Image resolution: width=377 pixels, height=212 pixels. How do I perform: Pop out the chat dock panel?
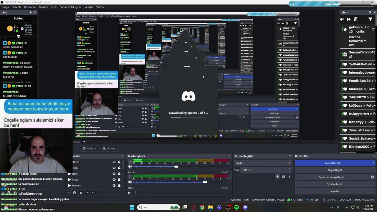pyautogui.click(x=30, y=12)
